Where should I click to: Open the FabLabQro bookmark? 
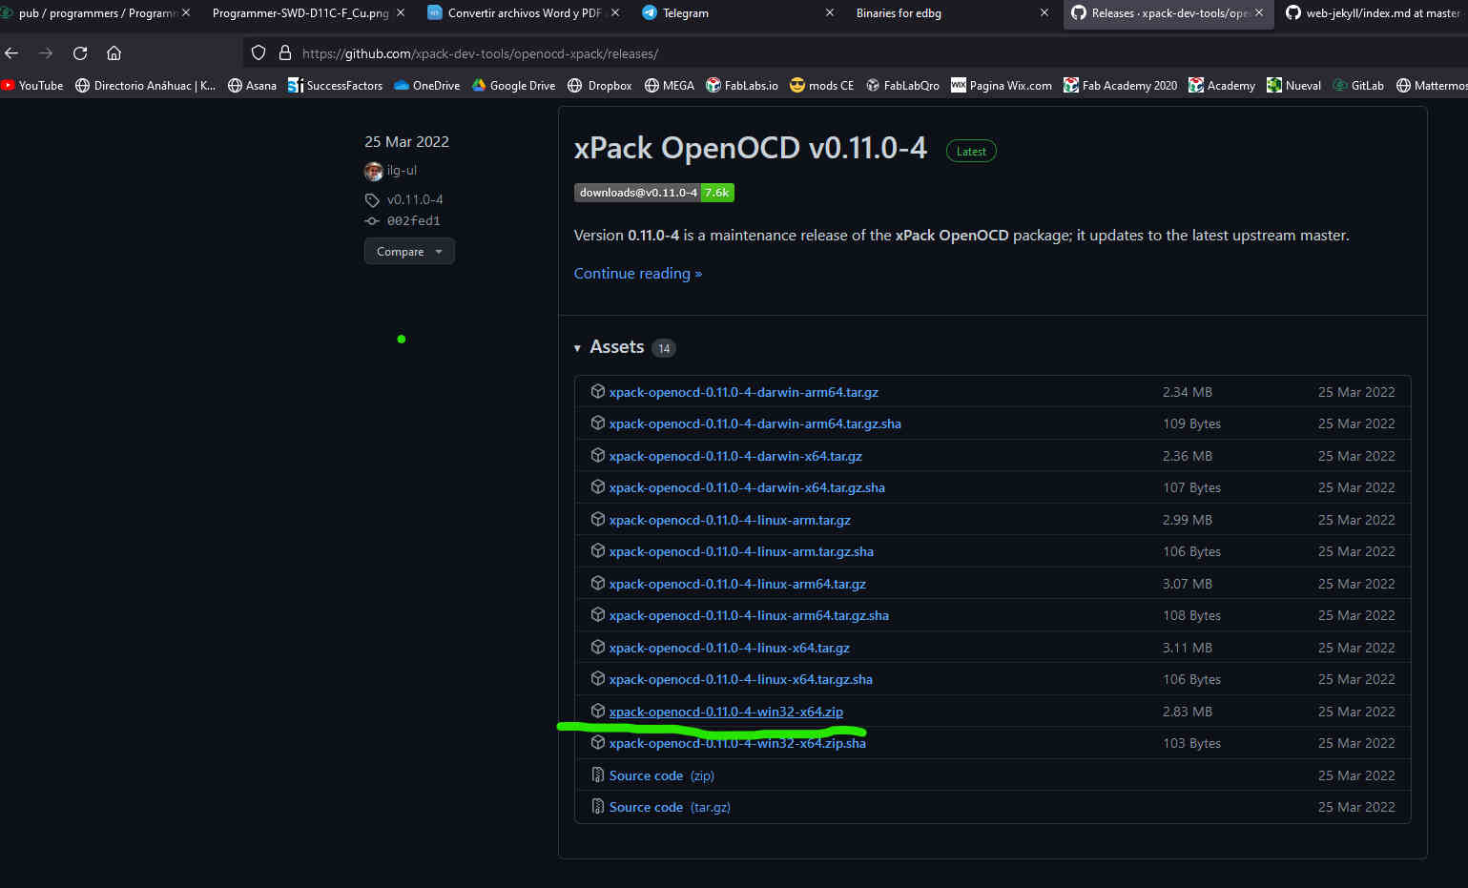[x=902, y=86]
